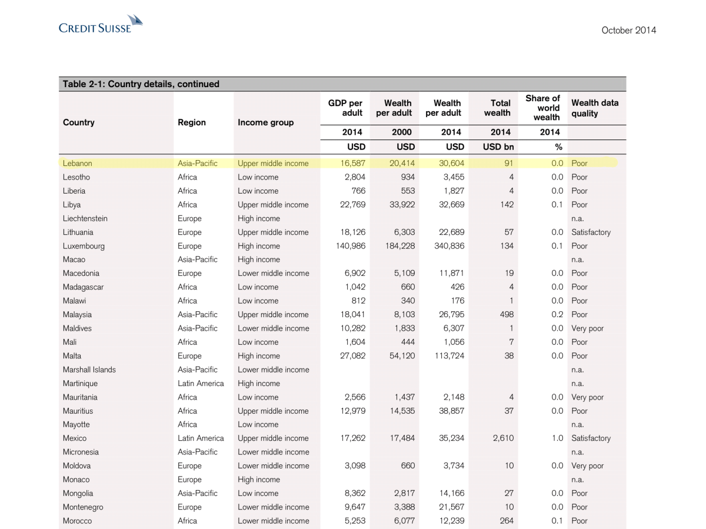706x529 pixels.
Task: Click Lithuania's Satisfactory data quality cell
Action: click(591, 232)
